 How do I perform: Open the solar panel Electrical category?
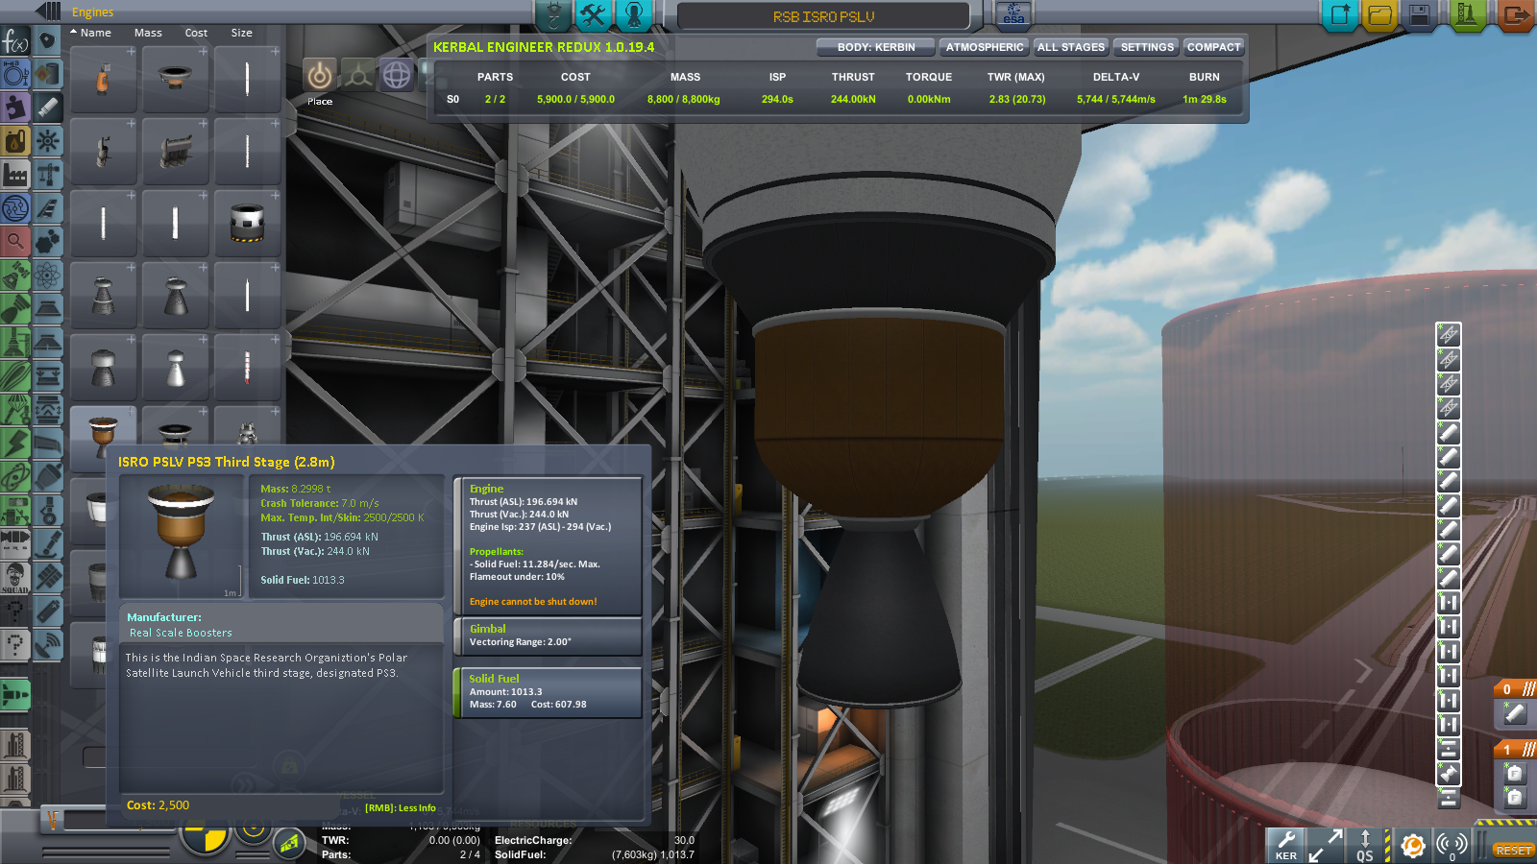(x=48, y=577)
